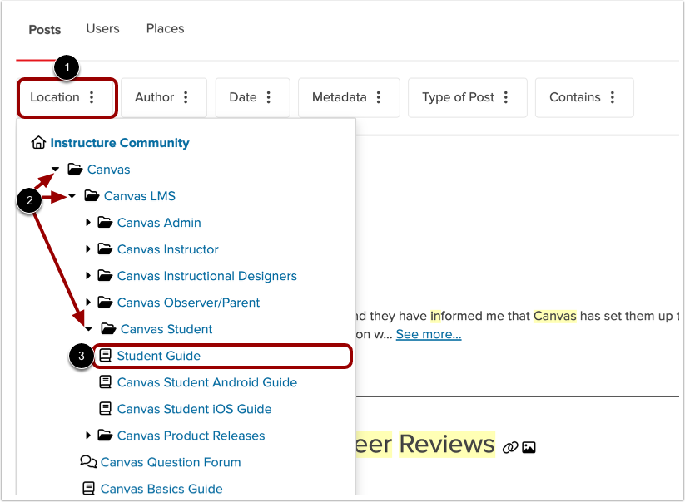The width and height of the screenshot is (685, 502).
Task: Open the Location filter three-dot menu
Action: pos(92,97)
